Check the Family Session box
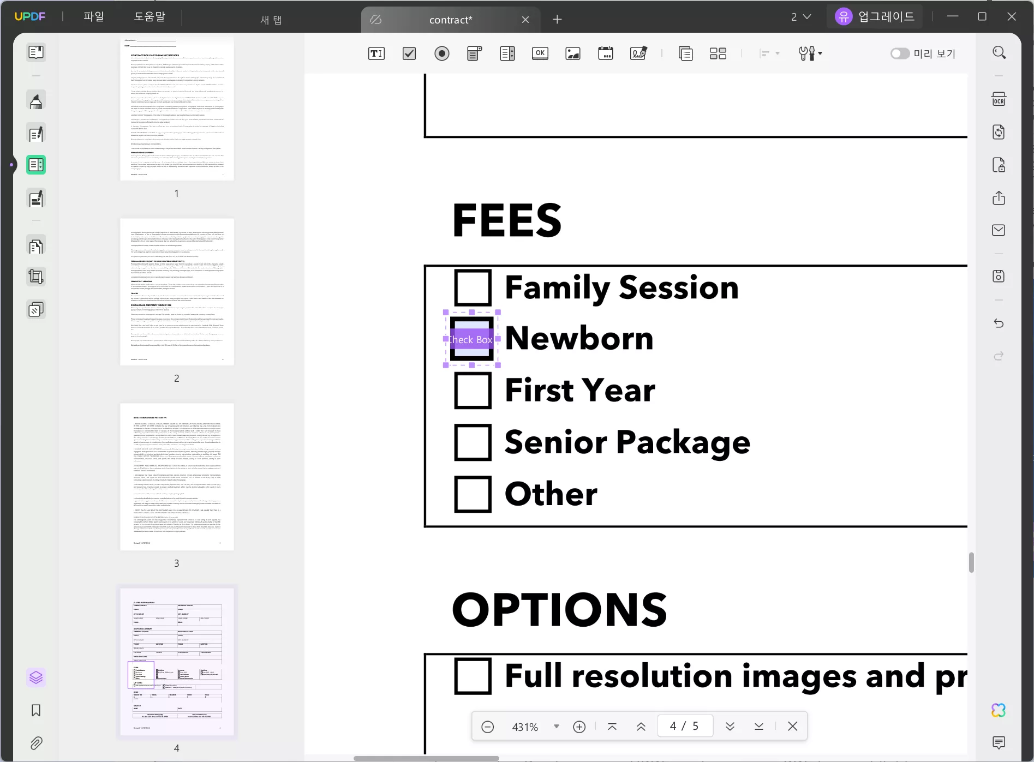This screenshot has height=762, width=1034. tap(473, 287)
